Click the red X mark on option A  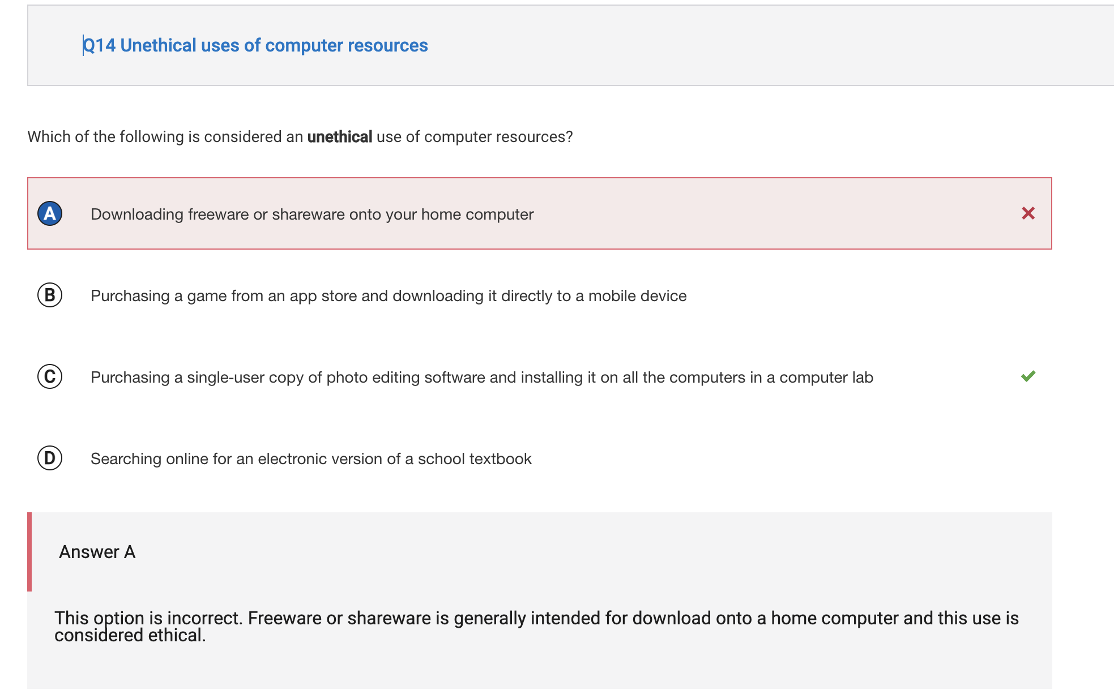click(x=1028, y=213)
